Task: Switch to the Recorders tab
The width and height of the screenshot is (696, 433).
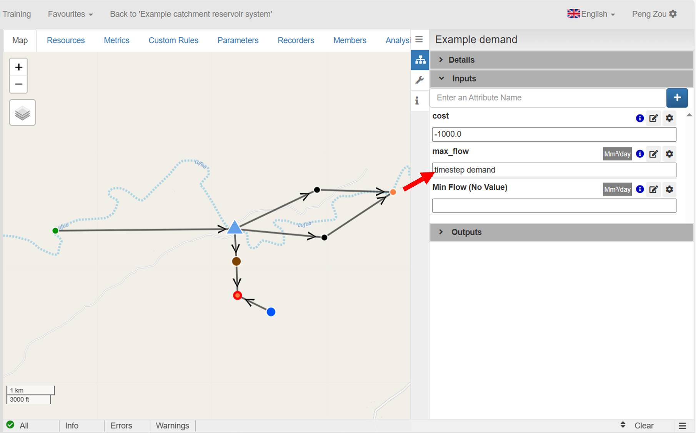Action: click(296, 40)
